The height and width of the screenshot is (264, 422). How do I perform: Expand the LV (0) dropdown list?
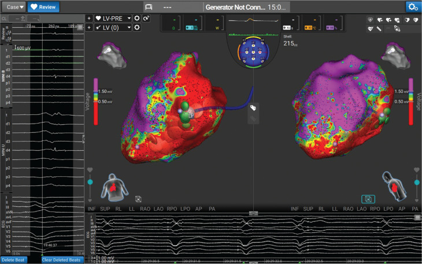tap(113, 27)
